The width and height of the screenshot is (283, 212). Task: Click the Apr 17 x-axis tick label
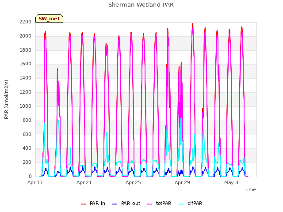click(x=35, y=182)
